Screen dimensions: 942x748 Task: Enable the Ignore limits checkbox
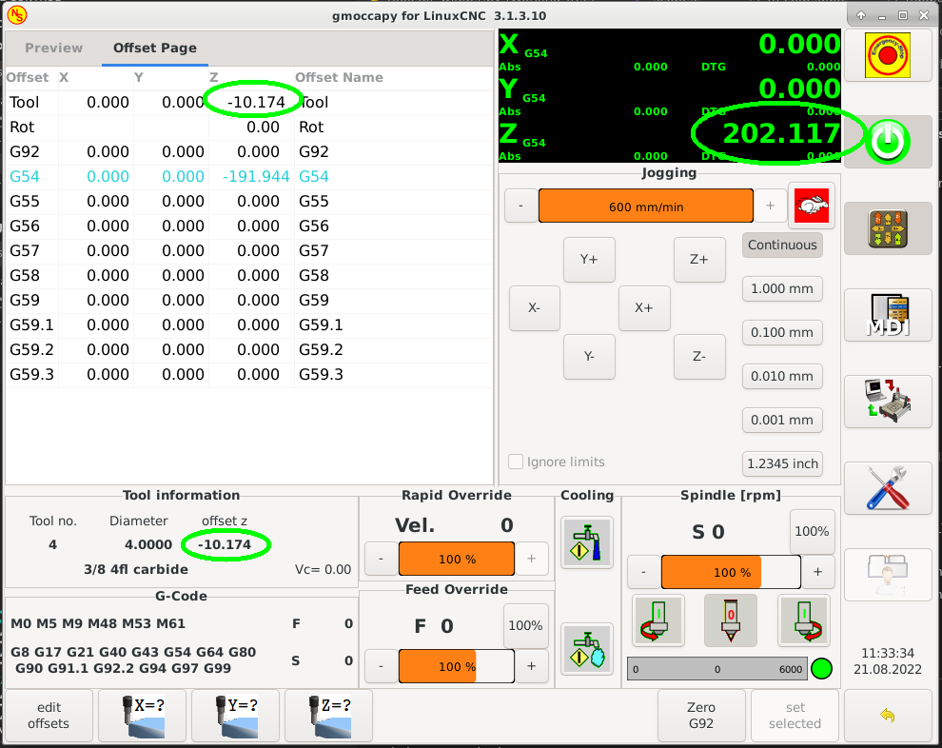point(516,462)
